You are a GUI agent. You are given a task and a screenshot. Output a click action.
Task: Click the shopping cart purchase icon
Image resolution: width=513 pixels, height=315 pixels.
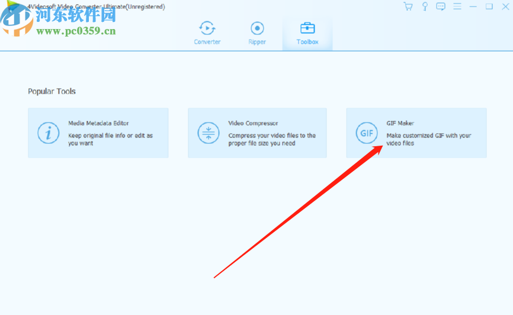[408, 7]
